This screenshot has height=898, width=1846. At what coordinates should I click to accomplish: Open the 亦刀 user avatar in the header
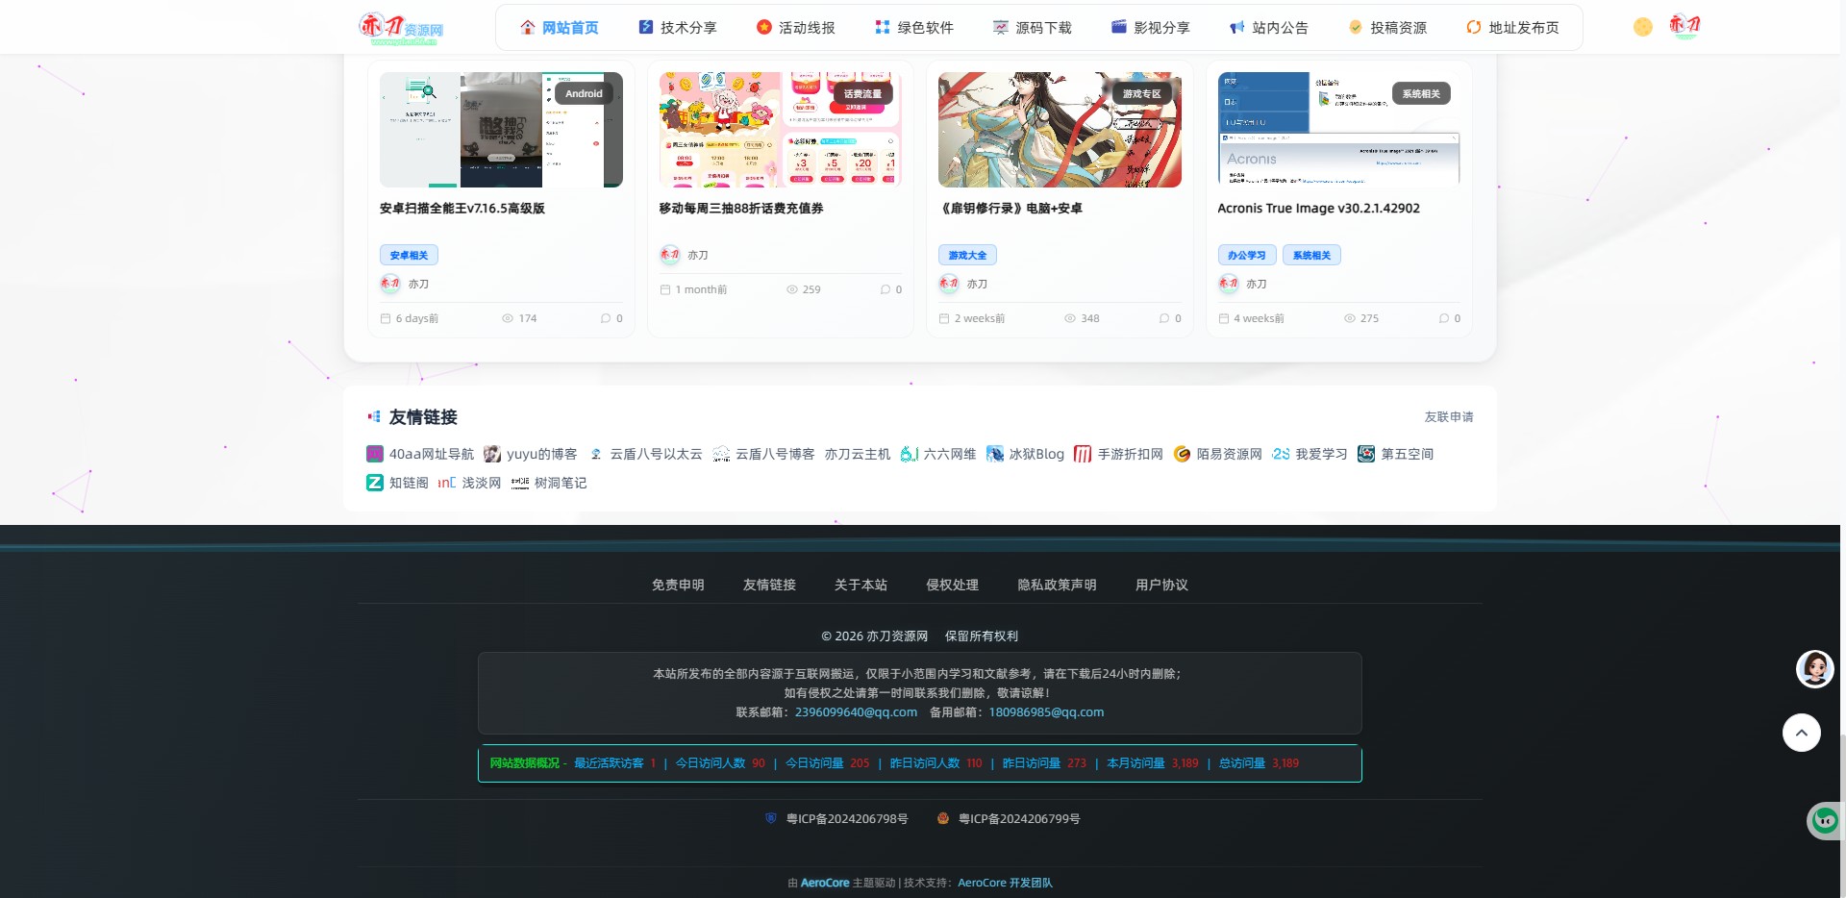tap(1684, 26)
